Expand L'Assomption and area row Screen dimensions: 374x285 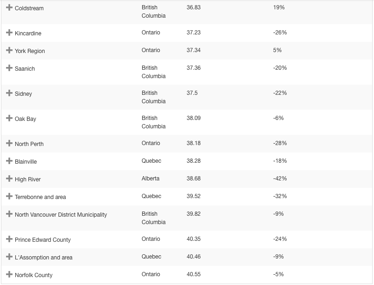point(9,257)
